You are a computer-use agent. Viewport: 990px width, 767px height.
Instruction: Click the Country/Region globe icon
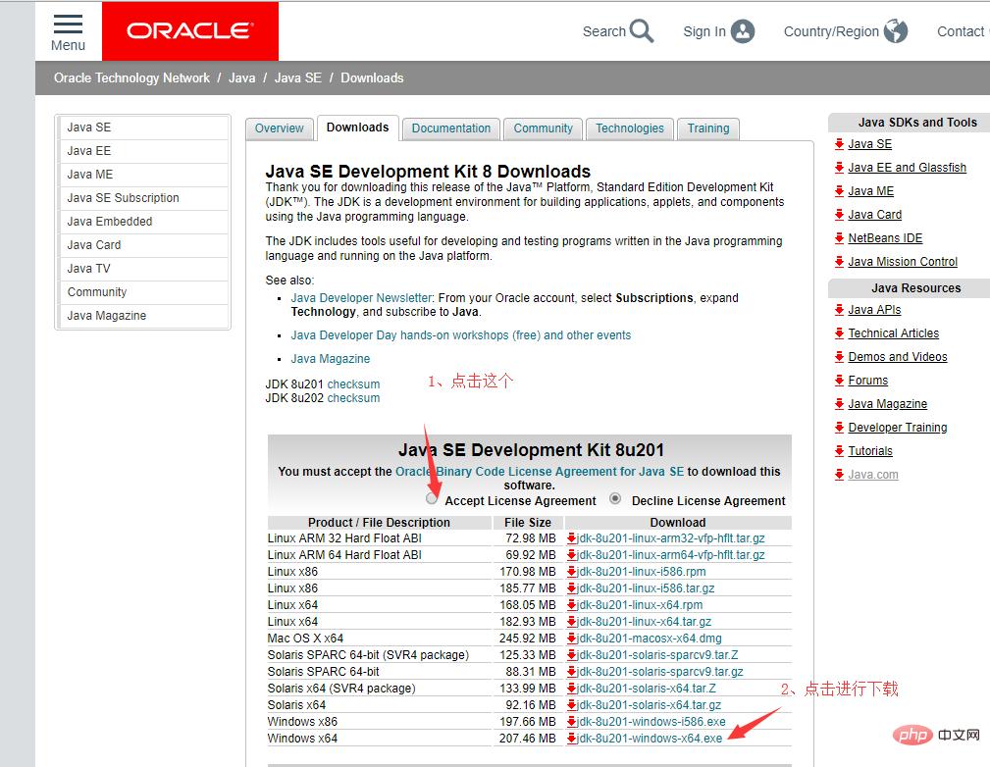pos(895,31)
